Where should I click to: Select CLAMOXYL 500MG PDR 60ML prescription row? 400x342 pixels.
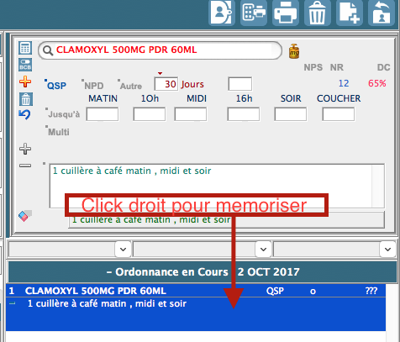pyautogui.click(x=196, y=291)
